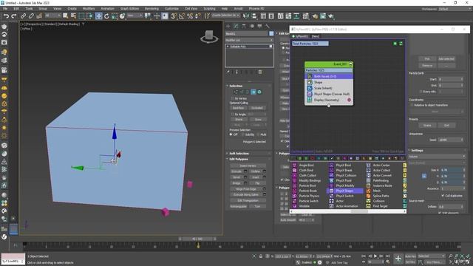Open the Create Selection Set dropdown

(225, 15)
